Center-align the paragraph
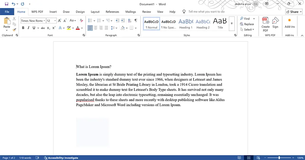This screenshot has width=305, height=160. click(96, 28)
